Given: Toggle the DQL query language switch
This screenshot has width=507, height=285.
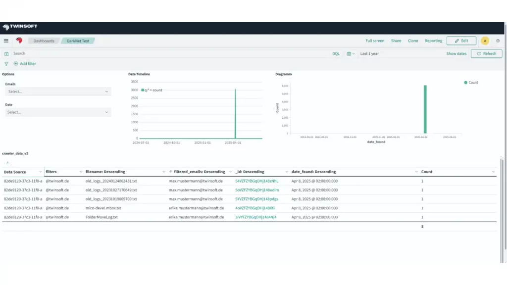Looking at the screenshot, I should [x=336, y=53].
